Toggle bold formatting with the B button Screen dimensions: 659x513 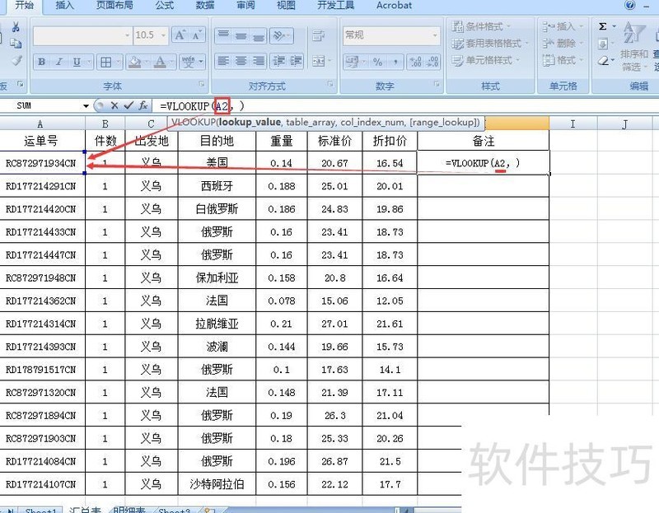point(40,61)
